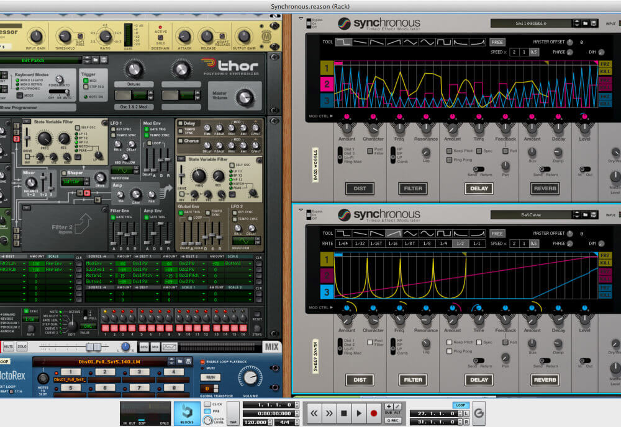This screenshot has width=621, height=427.
Task: Browse patches with folder icon for BatCave
Action: 586,214
